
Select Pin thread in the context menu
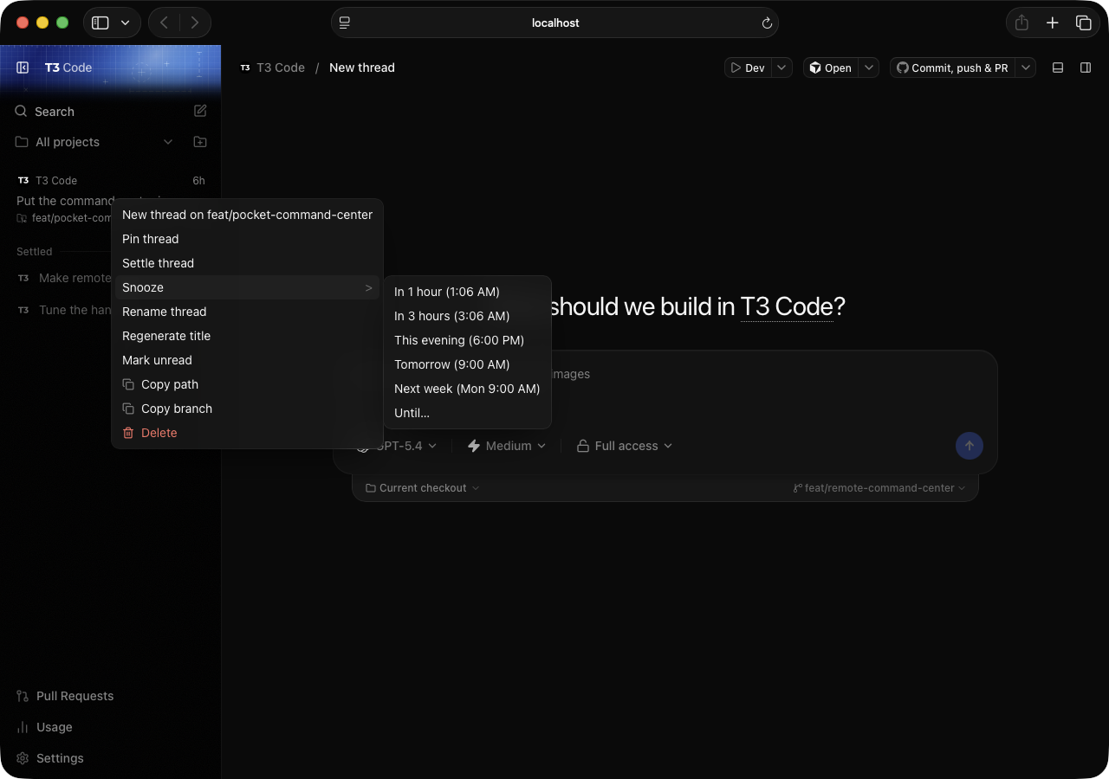[x=248, y=239]
